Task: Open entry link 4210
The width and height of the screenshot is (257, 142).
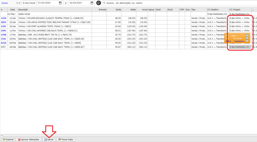Action: 4,43
